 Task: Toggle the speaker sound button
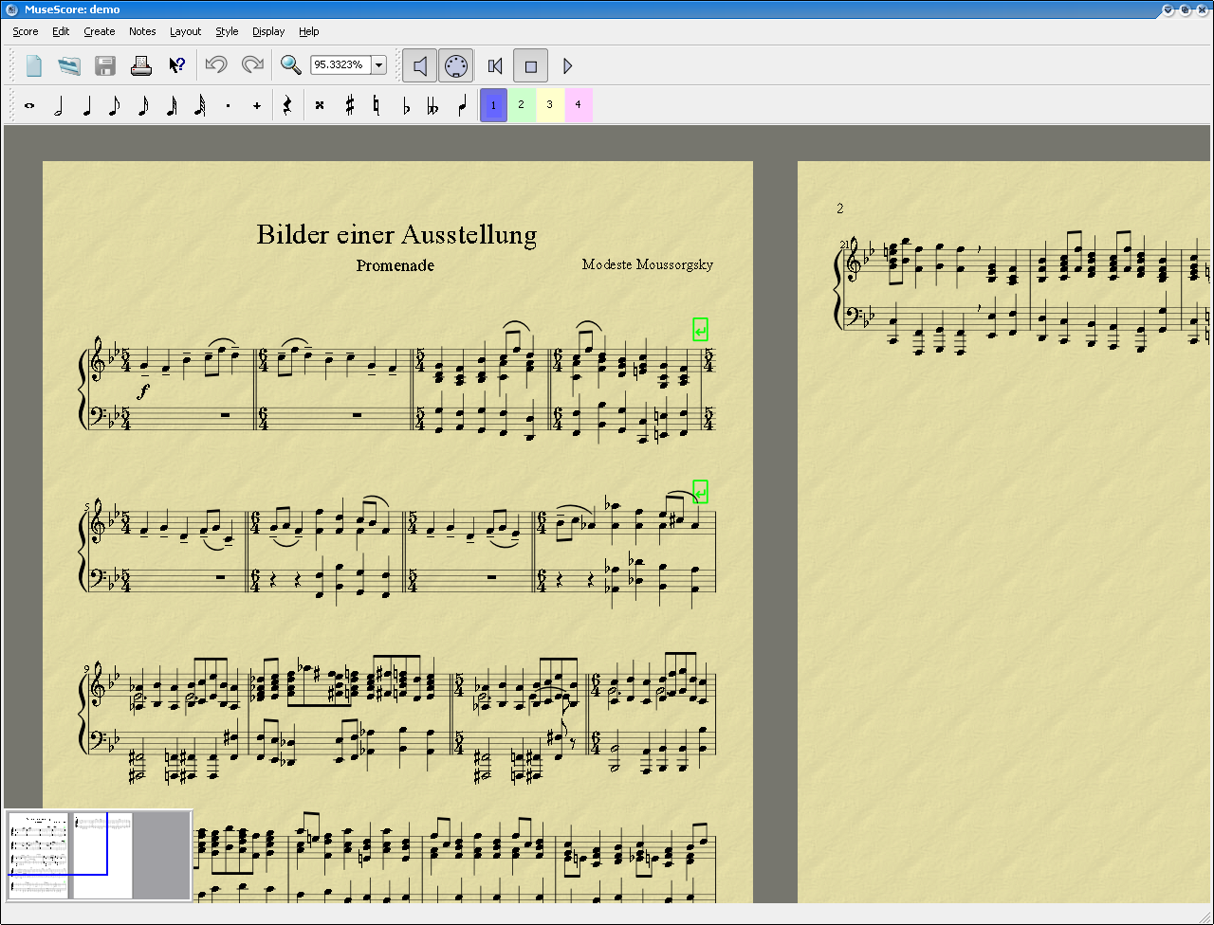click(x=420, y=65)
